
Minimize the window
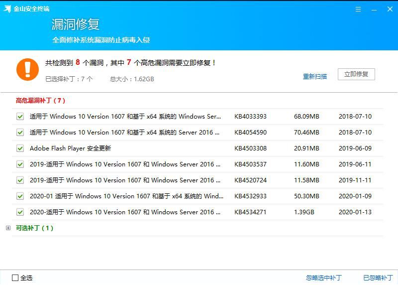tap(374, 10)
